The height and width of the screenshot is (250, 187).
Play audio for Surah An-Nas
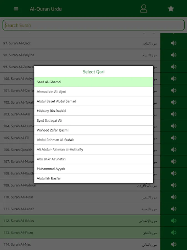click(174, 244)
